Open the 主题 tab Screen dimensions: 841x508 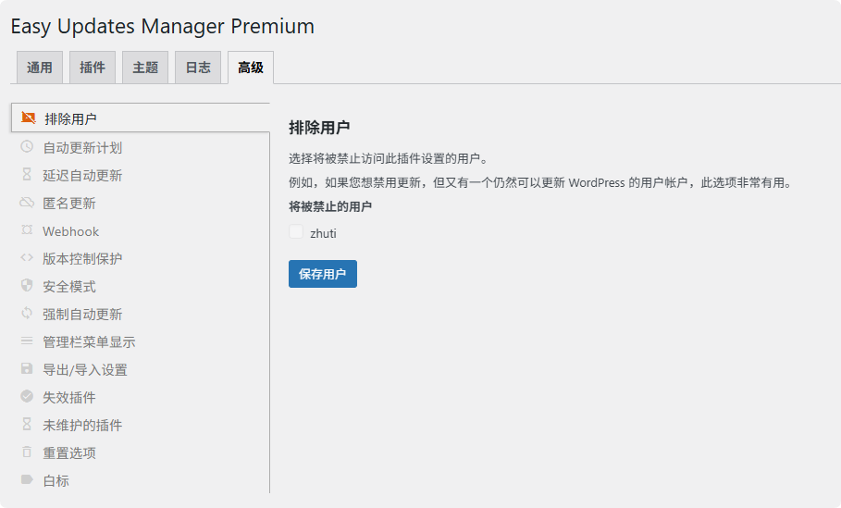click(x=145, y=68)
